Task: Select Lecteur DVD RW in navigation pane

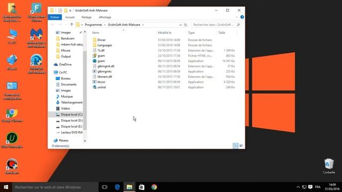Action: (x=69, y=132)
